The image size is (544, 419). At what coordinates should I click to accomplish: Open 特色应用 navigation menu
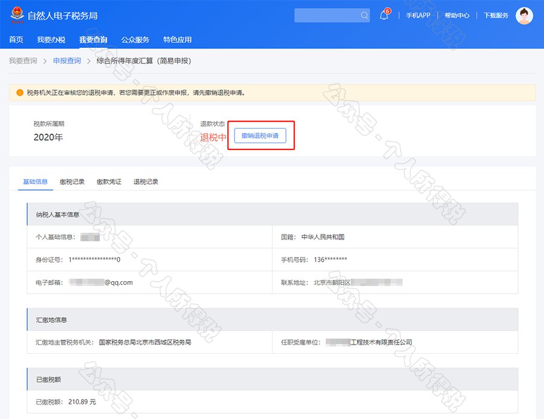pos(177,40)
